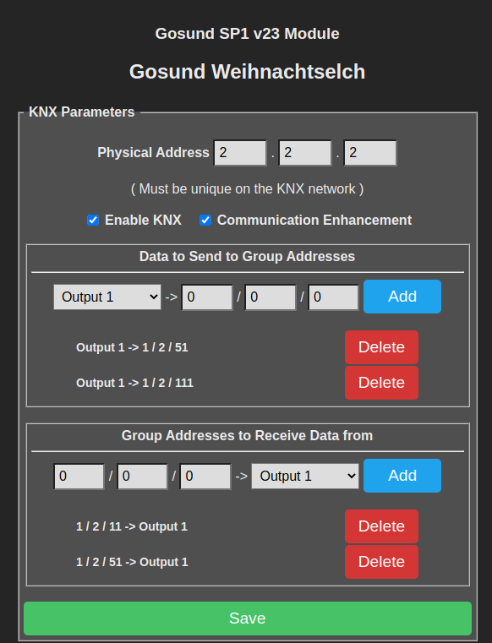492x643 pixels.
Task: Focus the third Physical Address field
Action: tap(370, 153)
